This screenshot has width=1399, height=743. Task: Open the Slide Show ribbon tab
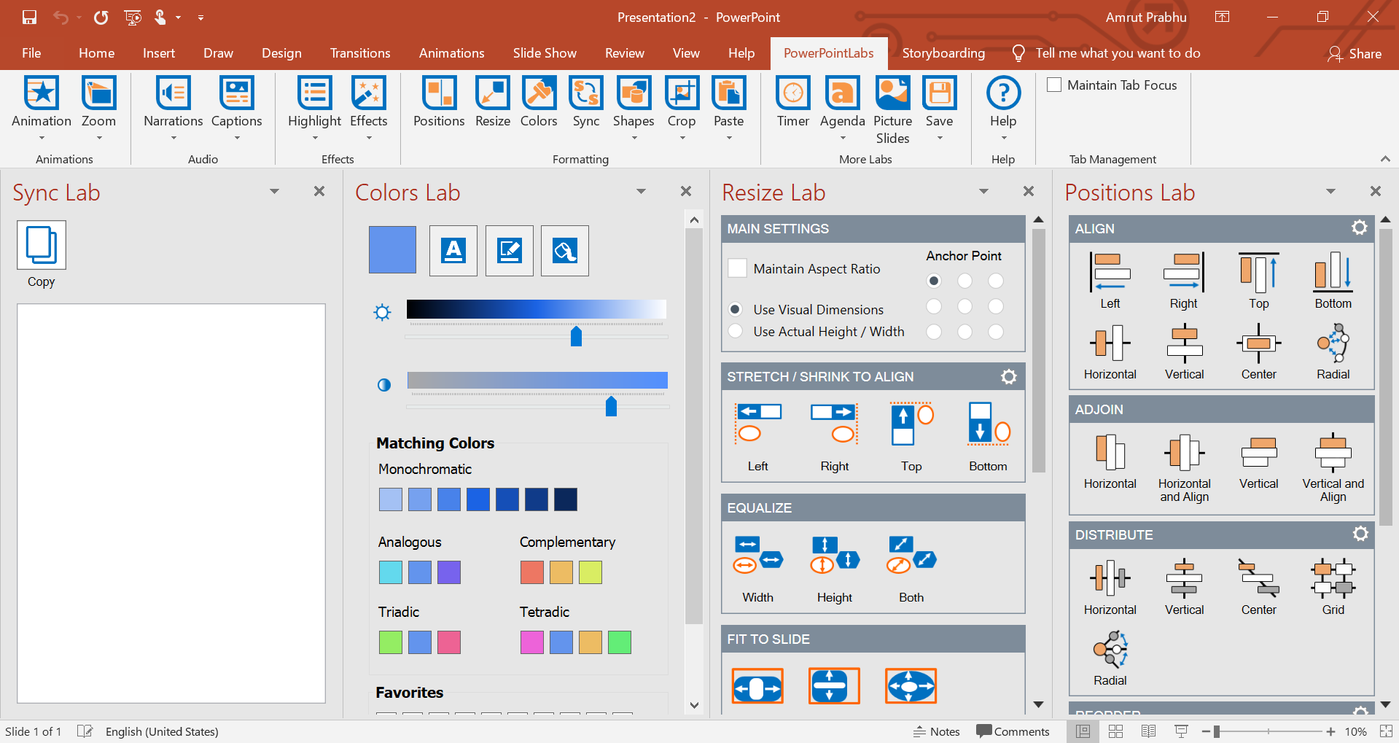click(x=544, y=52)
